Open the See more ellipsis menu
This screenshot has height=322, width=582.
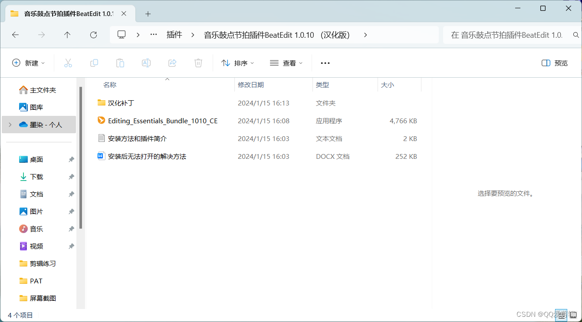click(x=325, y=63)
